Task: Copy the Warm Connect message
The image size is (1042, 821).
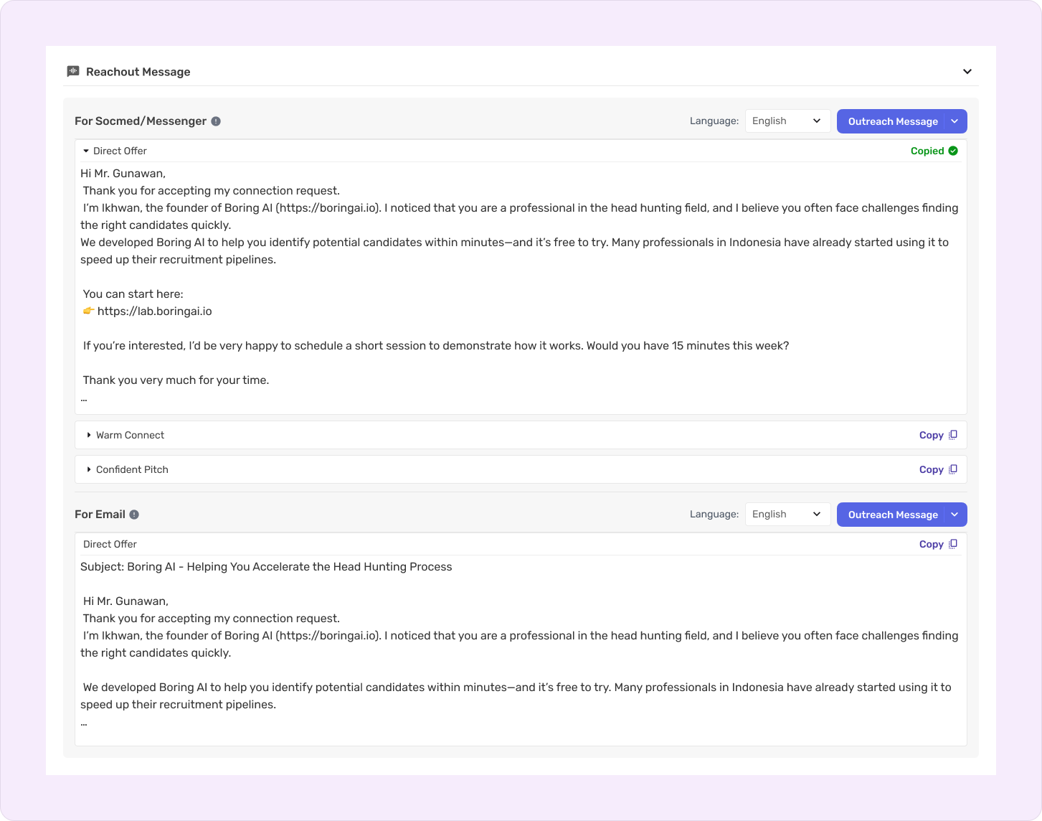Action: click(x=938, y=435)
